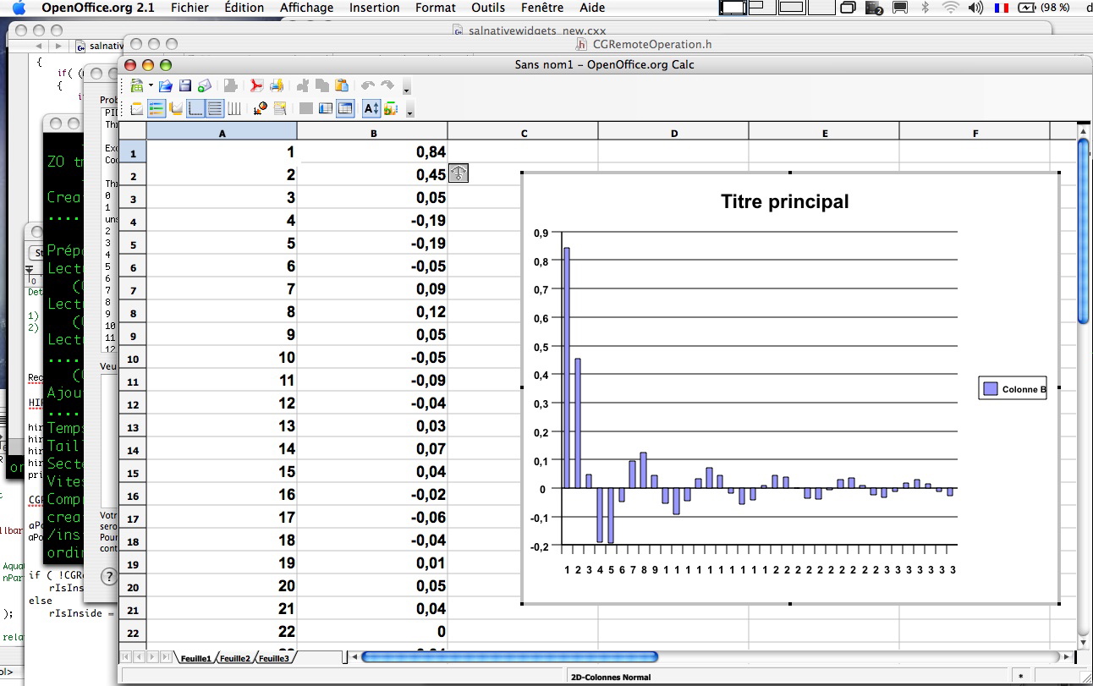Click the battery status icon
Screen dimensions: 1093x686
[x=1026, y=8]
